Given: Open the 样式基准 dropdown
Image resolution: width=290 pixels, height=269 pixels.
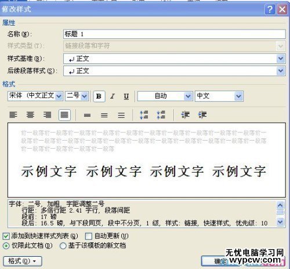Looking at the screenshot, I should pos(281,59).
